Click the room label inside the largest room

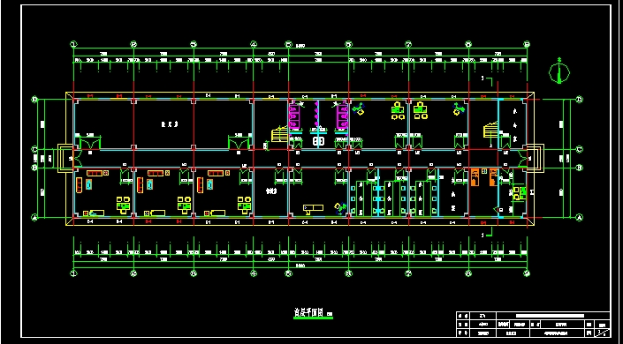(170, 124)
